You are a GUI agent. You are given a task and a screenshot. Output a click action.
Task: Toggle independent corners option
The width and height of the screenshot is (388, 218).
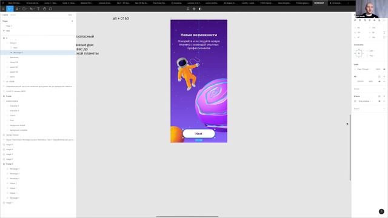coord(384,38)
